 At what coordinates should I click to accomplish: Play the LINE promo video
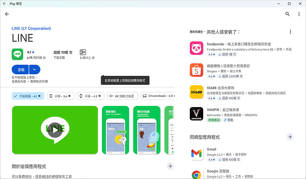pos(55,130)
